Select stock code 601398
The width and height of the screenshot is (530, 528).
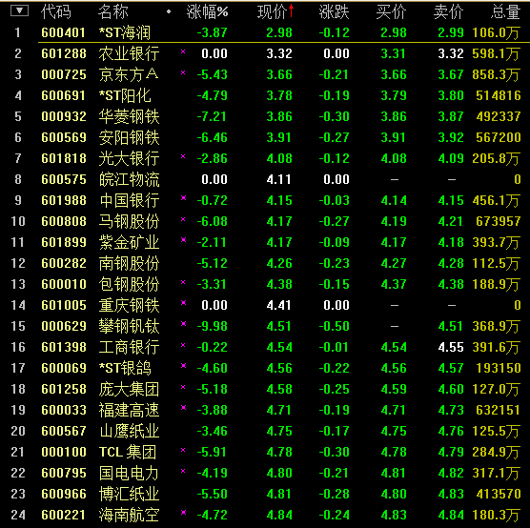(64, 347)
